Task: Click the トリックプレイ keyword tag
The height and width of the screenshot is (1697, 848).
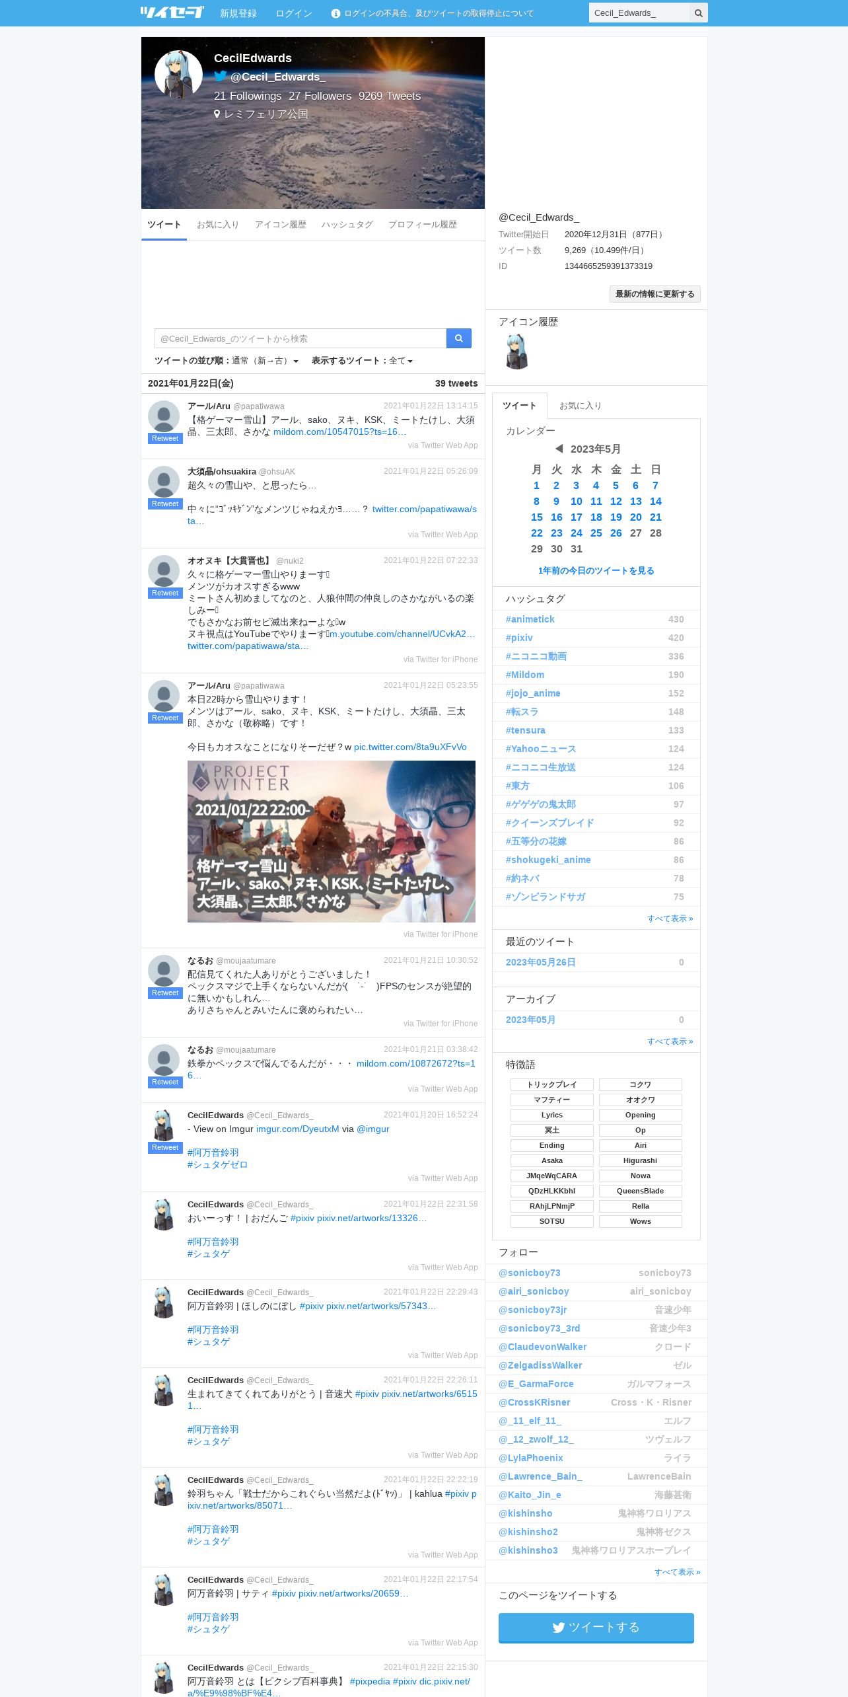Action: [x=551, y=1084]
